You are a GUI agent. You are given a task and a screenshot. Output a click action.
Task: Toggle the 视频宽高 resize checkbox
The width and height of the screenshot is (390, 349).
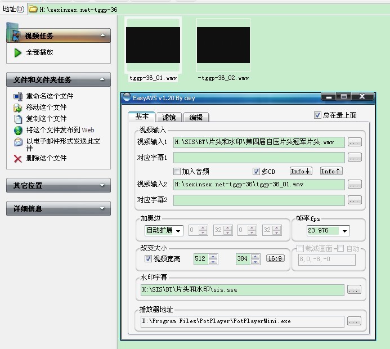pyautogui.click(x=148, y=259)
